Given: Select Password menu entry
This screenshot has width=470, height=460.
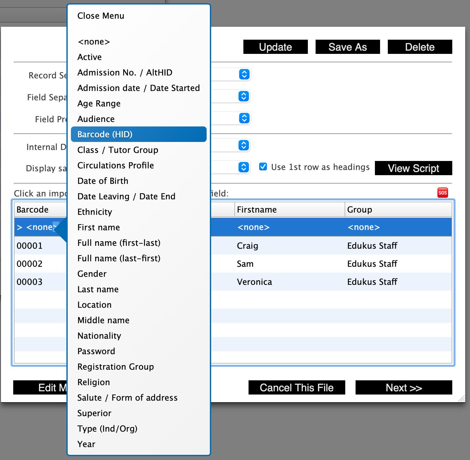Looking at the screenshot, I should [x=139, y=351].
